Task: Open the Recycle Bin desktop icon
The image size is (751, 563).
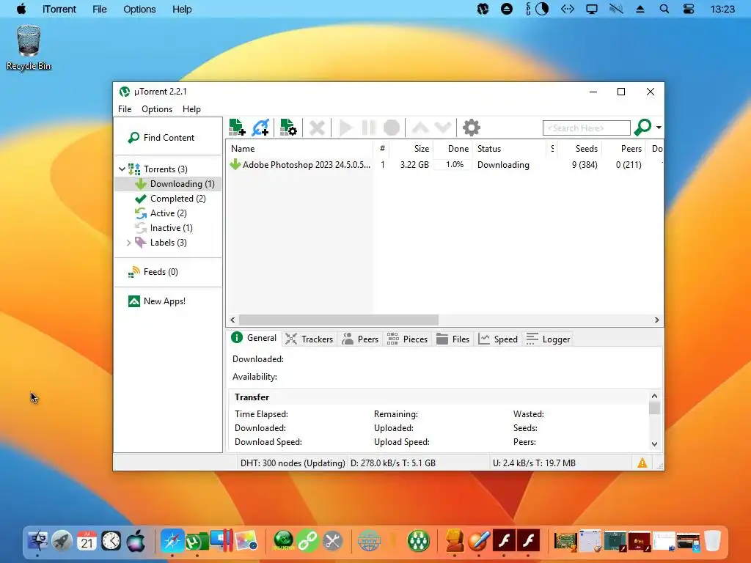Action: (29, 48)
